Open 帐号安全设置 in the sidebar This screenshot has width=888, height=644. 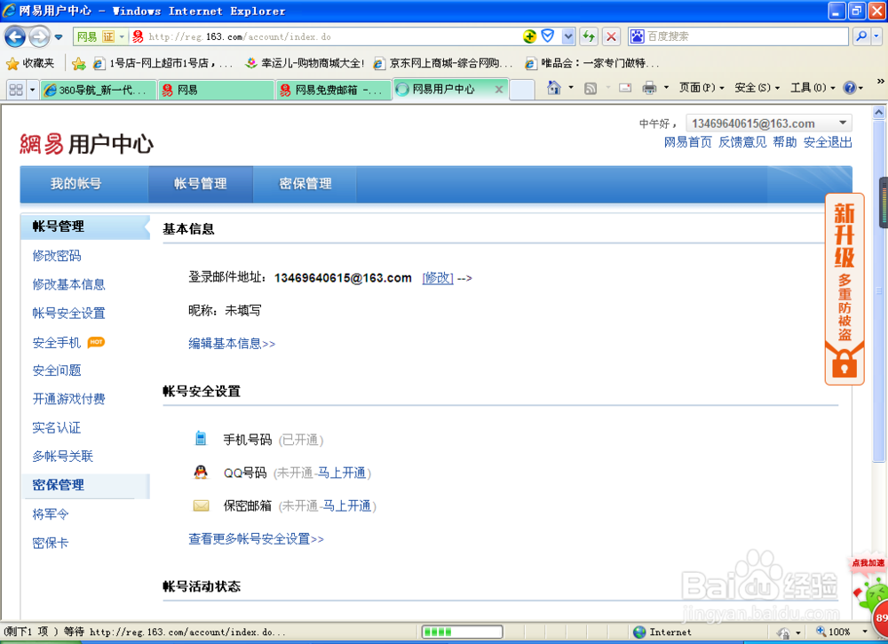68,314
